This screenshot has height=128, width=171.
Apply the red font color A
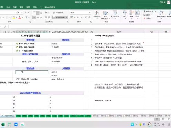(20, 17)
